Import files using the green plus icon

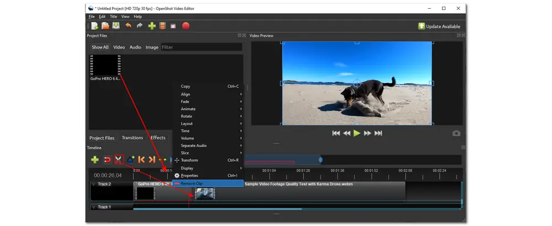[x=152, y=26]
